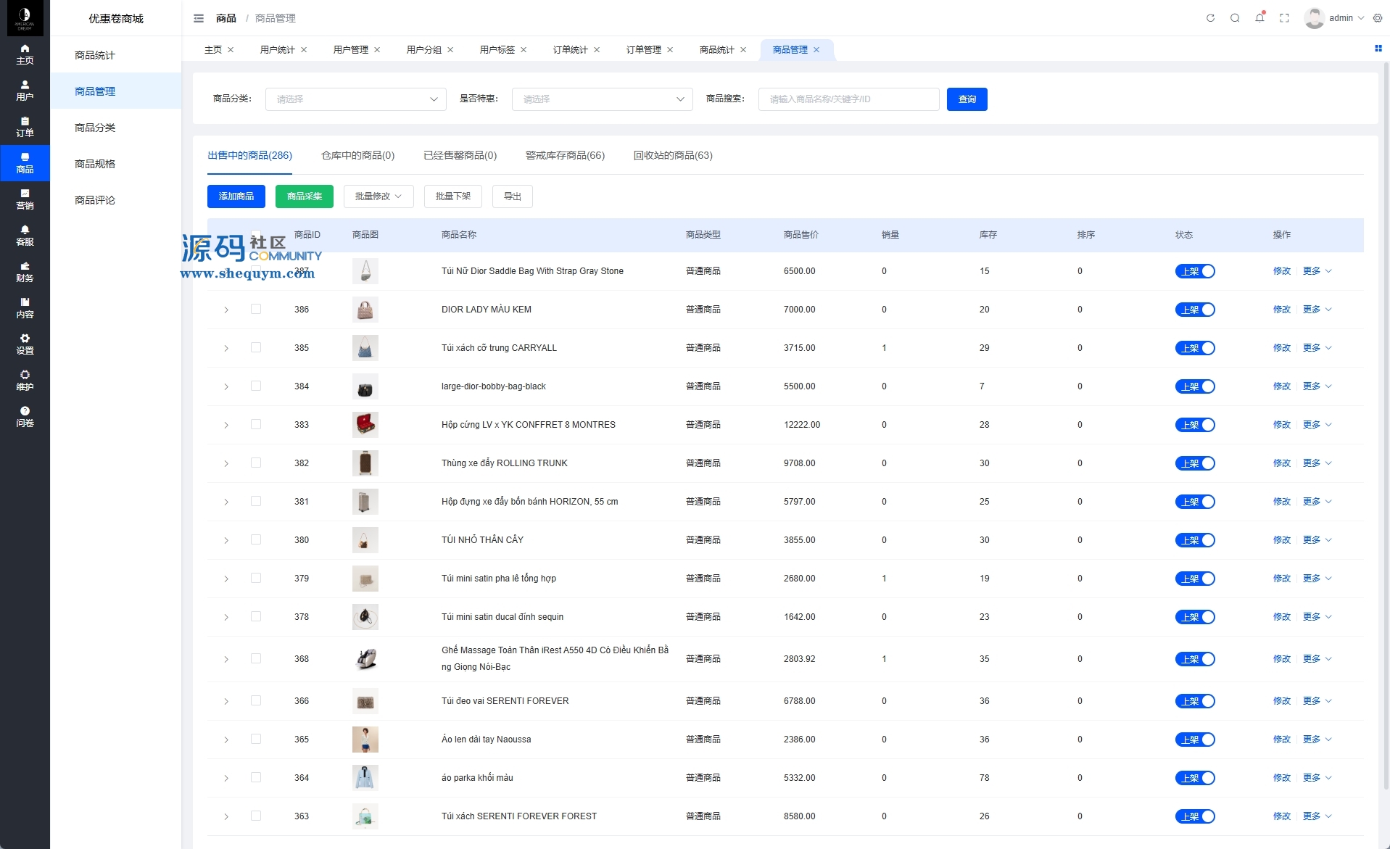The width and height of the screenshot is (1390, 849).
Task: Toggle 上架 switch for product 386
Action: (x=1194, y=310)
